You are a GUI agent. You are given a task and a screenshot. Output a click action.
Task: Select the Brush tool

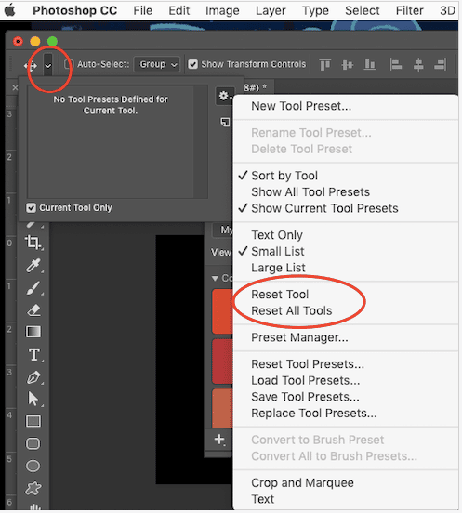pyautogui.click(x=33, y=288)
